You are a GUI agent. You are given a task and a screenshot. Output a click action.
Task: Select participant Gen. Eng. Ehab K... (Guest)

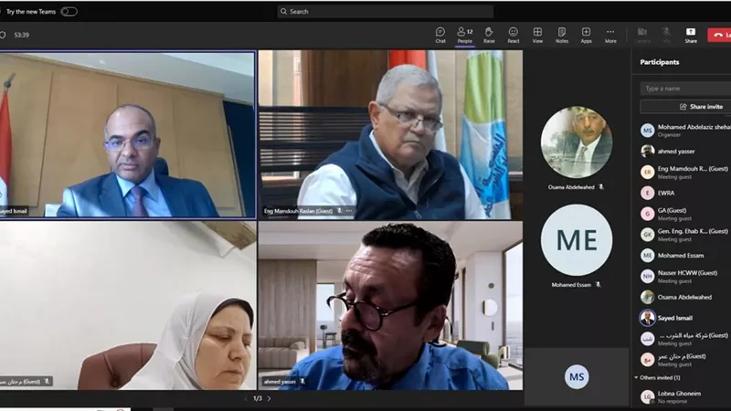[684, 235]
